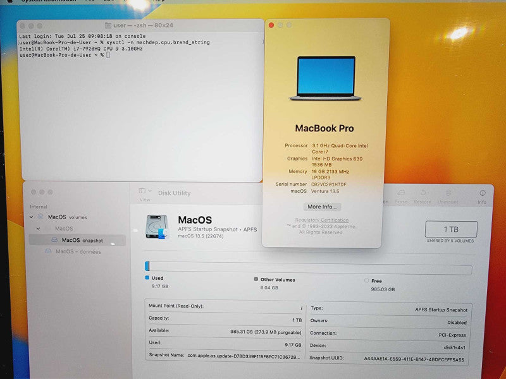Click the 1 TB capacity box
This screenshot has height=379, width=506.
451,229
